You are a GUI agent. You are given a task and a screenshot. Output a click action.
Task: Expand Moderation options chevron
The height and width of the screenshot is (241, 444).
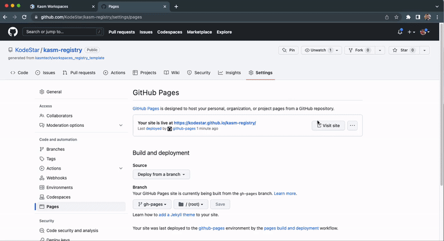(x=120, y=125)
